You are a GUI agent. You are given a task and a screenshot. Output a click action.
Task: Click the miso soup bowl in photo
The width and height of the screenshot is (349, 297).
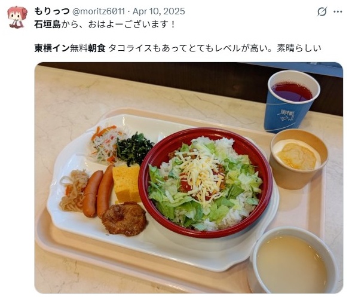pyautogui.click(x=294, y=260)
